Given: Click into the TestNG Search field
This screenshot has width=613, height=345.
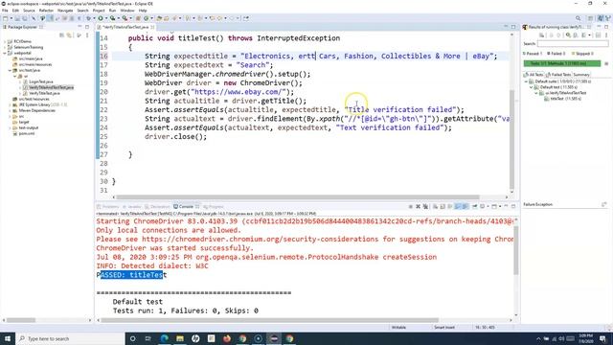Looking at the screenshot, I should tap(573, 44).
